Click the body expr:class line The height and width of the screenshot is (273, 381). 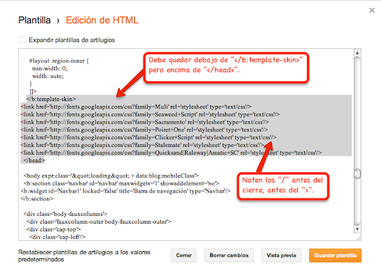[x=111, y=175]
